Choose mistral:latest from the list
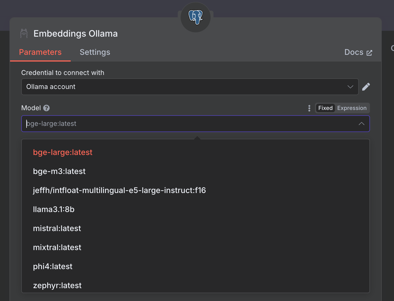This screenshot has width=394, height=301. coord(196,228)
